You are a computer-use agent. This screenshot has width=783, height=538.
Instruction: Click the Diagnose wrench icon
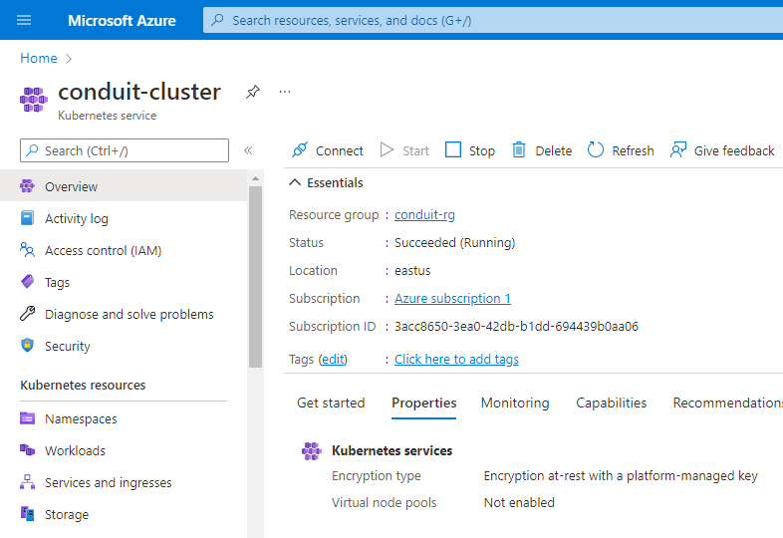pos(28,313)
